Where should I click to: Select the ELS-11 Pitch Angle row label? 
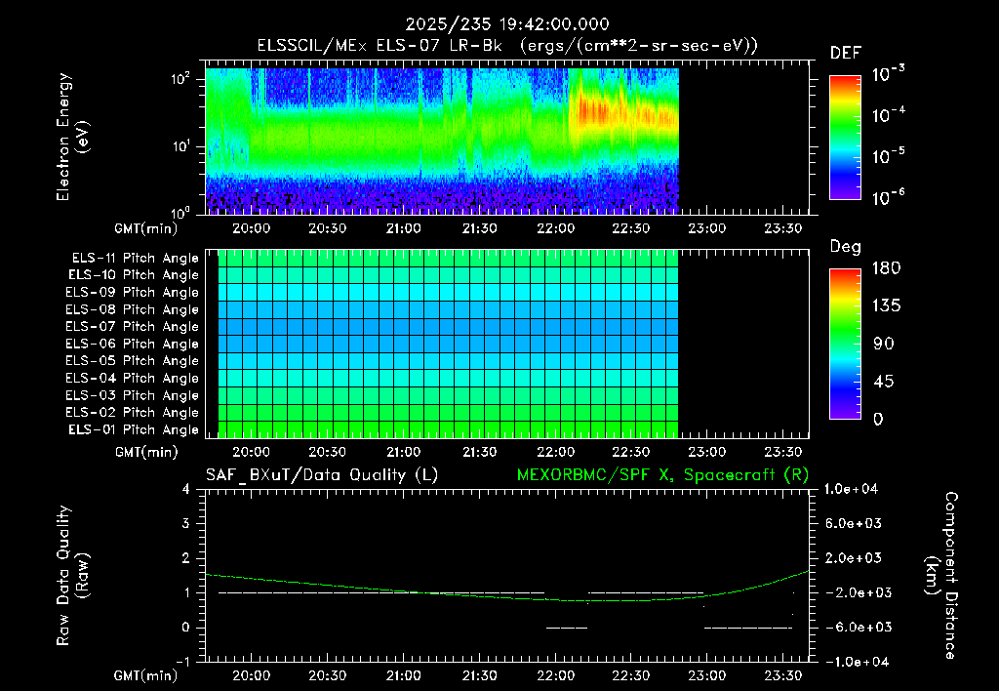click(135, 259)
